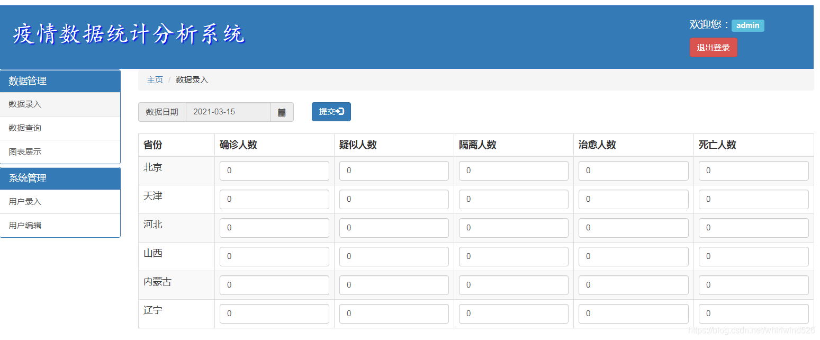Focus 天津 治愈人数 input

click(634, 200)
